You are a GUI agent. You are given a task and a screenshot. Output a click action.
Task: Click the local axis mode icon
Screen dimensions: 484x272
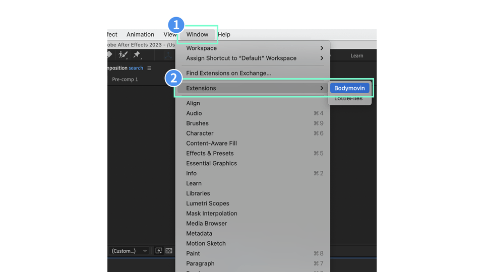(x=168, y=55)
